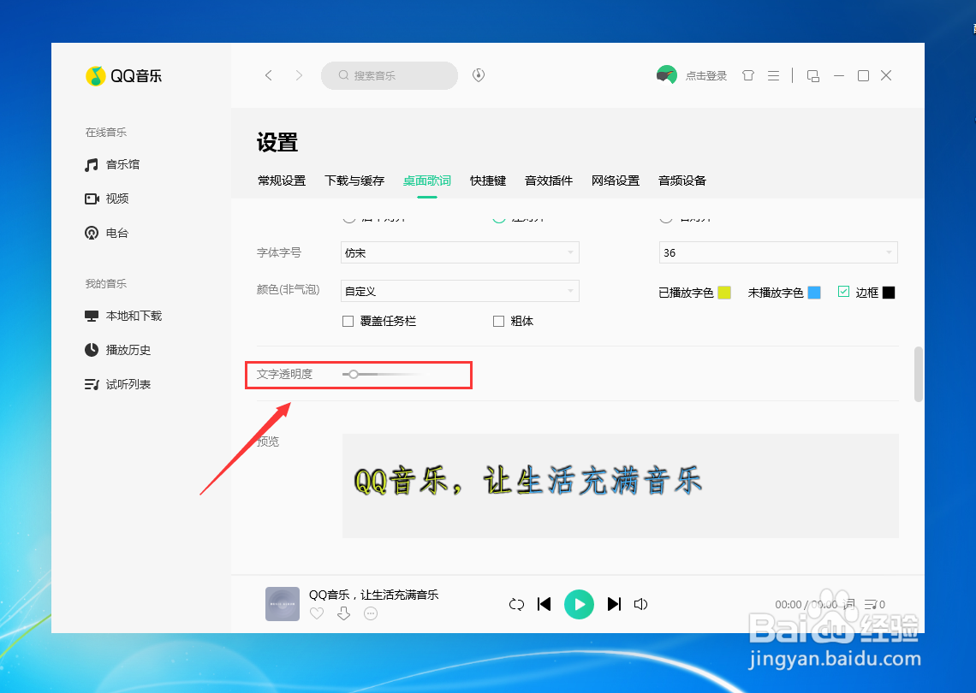This screenshot has height=693, width=976.
Task: Enable the 覆盖任务栏 checkbox
Action: click(348, 321)
